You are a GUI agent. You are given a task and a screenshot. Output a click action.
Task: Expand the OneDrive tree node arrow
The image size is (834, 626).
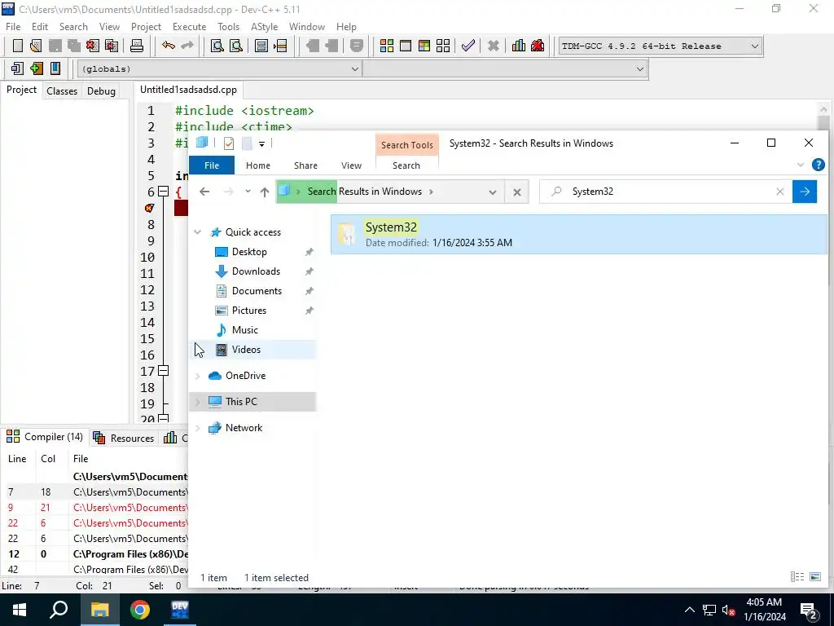(x=198, y=376)
